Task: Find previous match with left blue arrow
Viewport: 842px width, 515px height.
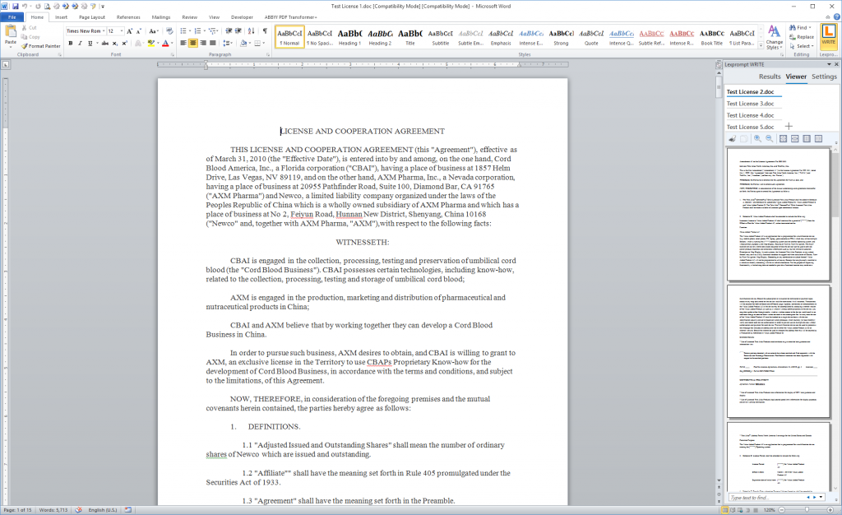Action: point(808,497)
